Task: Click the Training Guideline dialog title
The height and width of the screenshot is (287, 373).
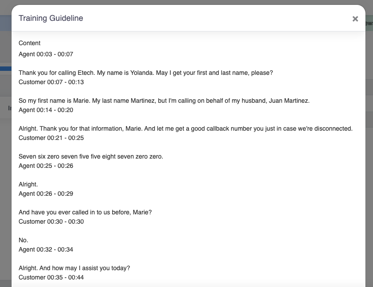Action: (x=51, y=18)
